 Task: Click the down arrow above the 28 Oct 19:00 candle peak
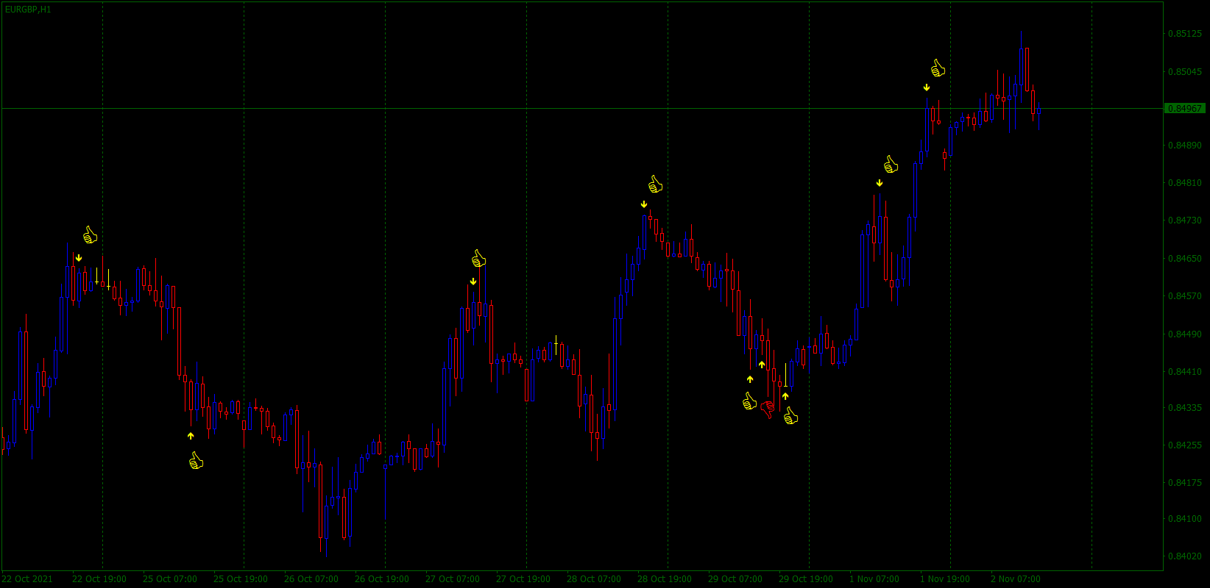644,204
